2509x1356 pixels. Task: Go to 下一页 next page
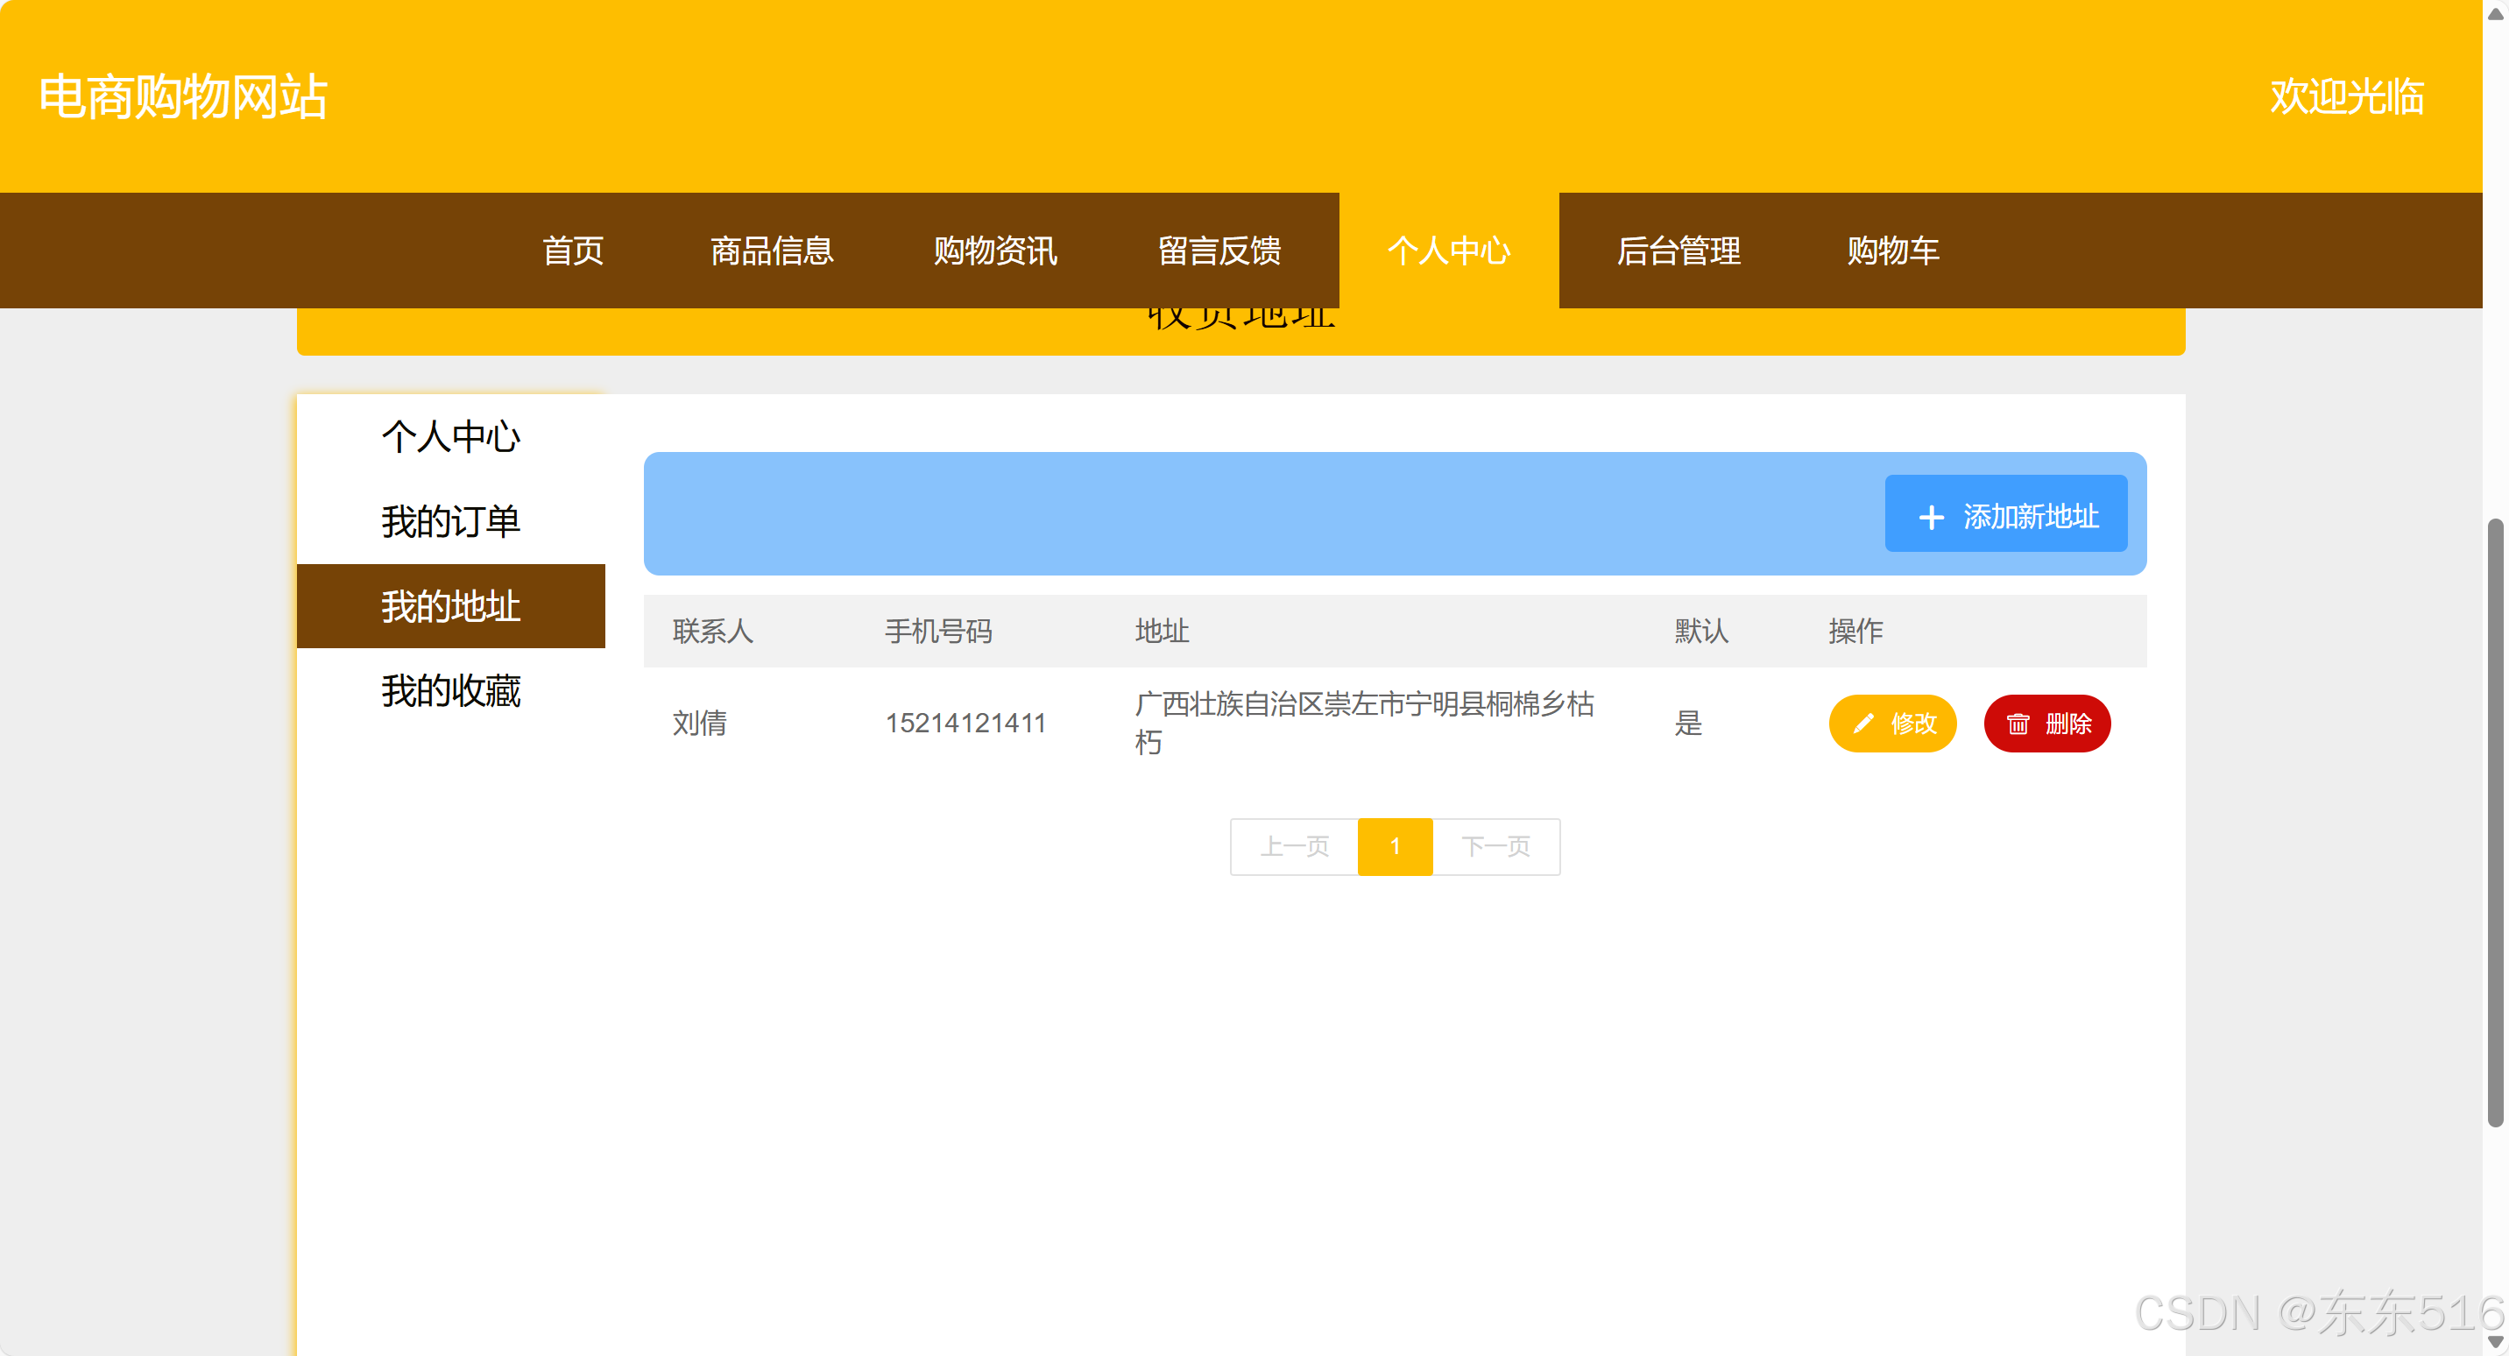(x=1495, y=845)
